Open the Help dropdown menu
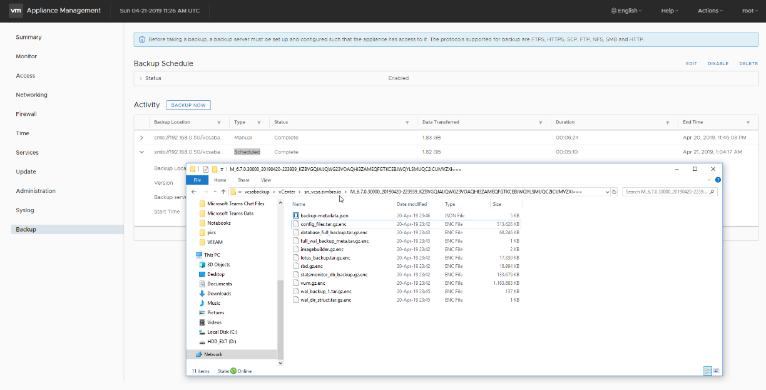 [x=670, y=11]
